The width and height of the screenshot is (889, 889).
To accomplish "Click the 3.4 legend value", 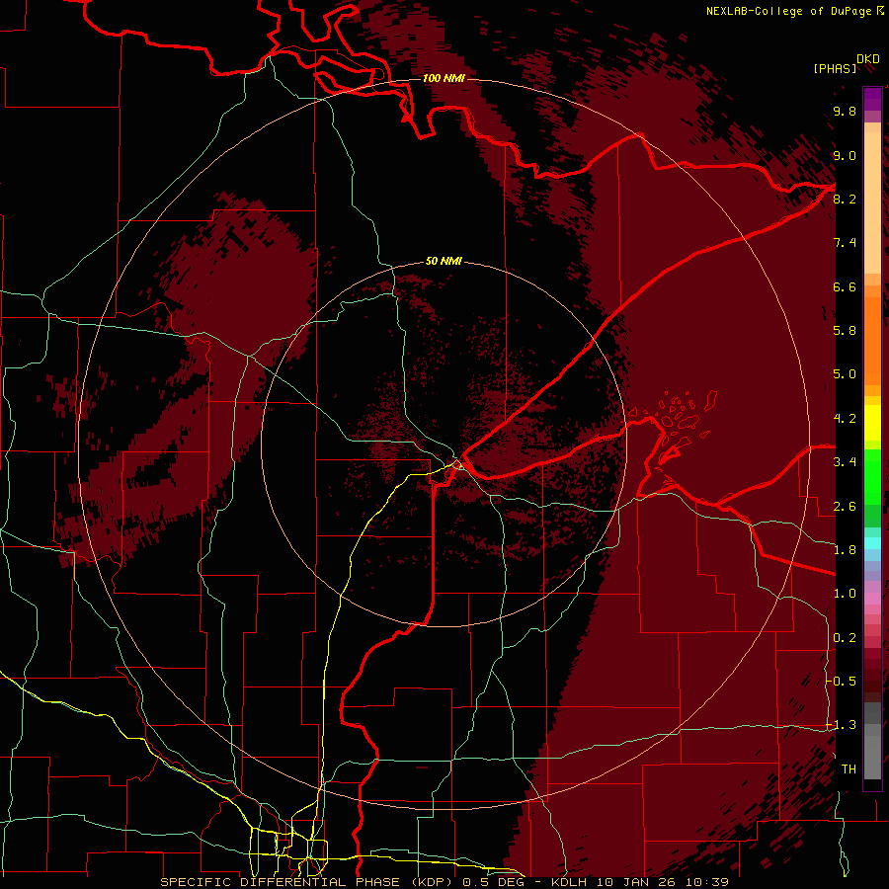I will pos(845,461).
